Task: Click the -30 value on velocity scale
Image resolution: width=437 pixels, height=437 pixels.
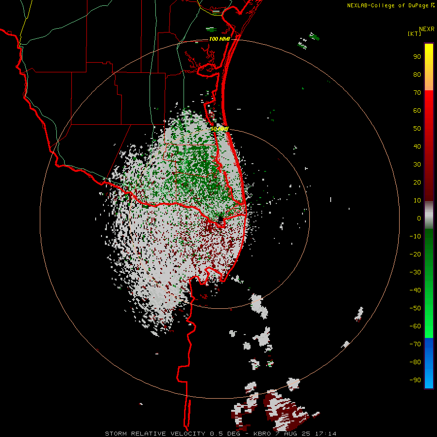Action: (415, 272)
